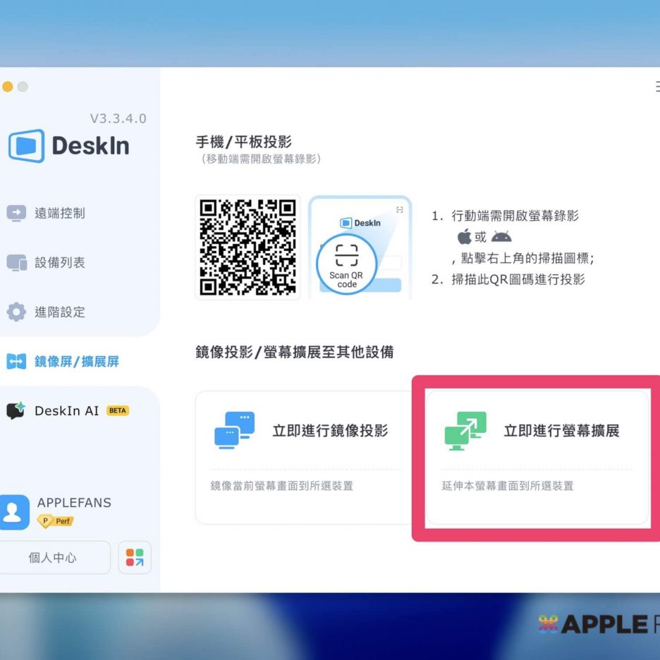660x660 pixels.
Task: Click the green screen extension icon
Action: click(x=465, y=430)
